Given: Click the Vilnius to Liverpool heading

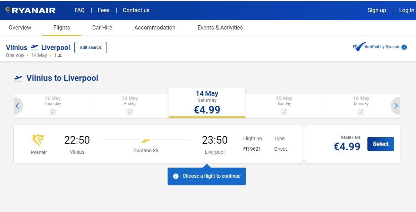Looking at the screenshot, I should (62, 78).
